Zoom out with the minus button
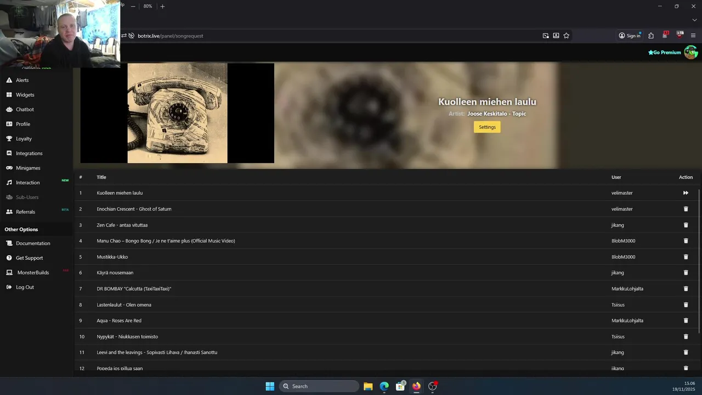 click(x=133, y=6)
